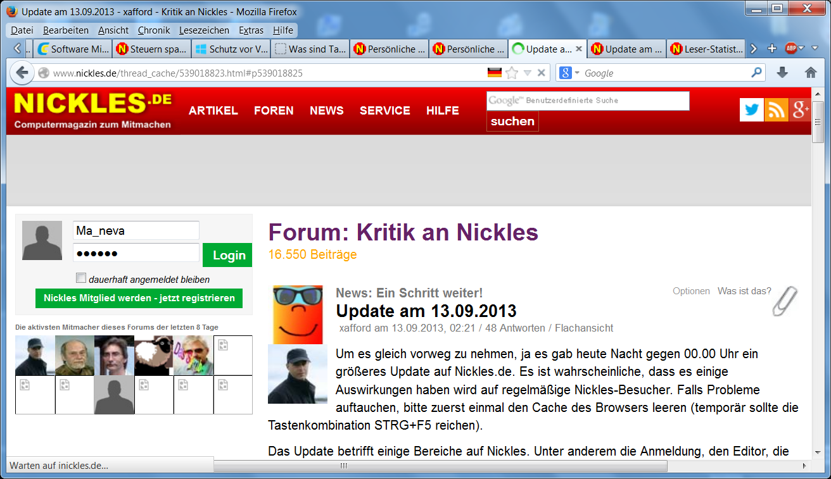Image resolution: width=831 pixels, height=479 pixels.
Task: Close the active 'Update a...' tab
Action: [x=578, y=49]
